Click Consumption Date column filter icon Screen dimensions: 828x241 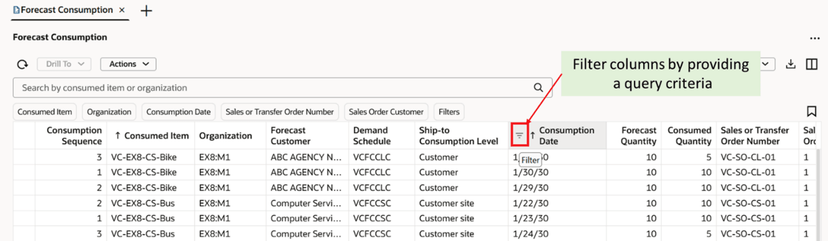(x=519, y=135)
